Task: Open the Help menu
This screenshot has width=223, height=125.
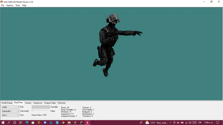Action: 24,5
